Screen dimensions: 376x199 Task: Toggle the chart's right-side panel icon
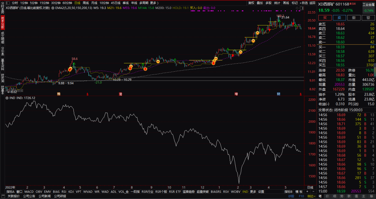[x=301, y=8]
